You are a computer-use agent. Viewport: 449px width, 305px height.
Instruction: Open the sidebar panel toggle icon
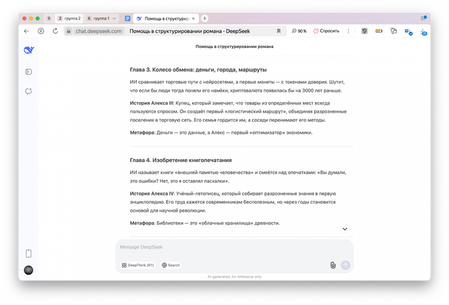(x=28, y=72)
